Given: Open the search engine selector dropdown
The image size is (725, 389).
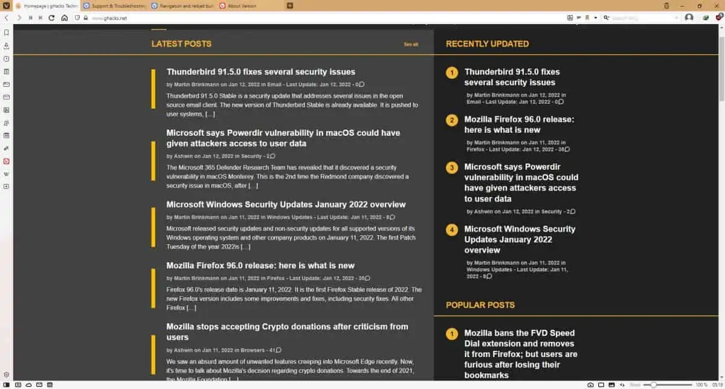Looking at the screenshot, I should coord(607,18).
